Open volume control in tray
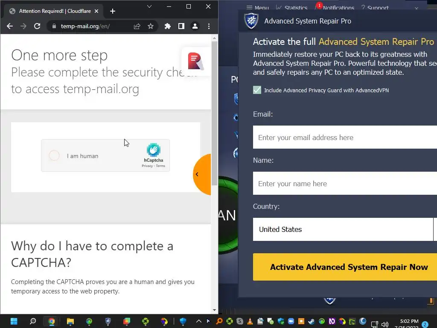Viewport: 437px width, 328px height. pos(385,324)
